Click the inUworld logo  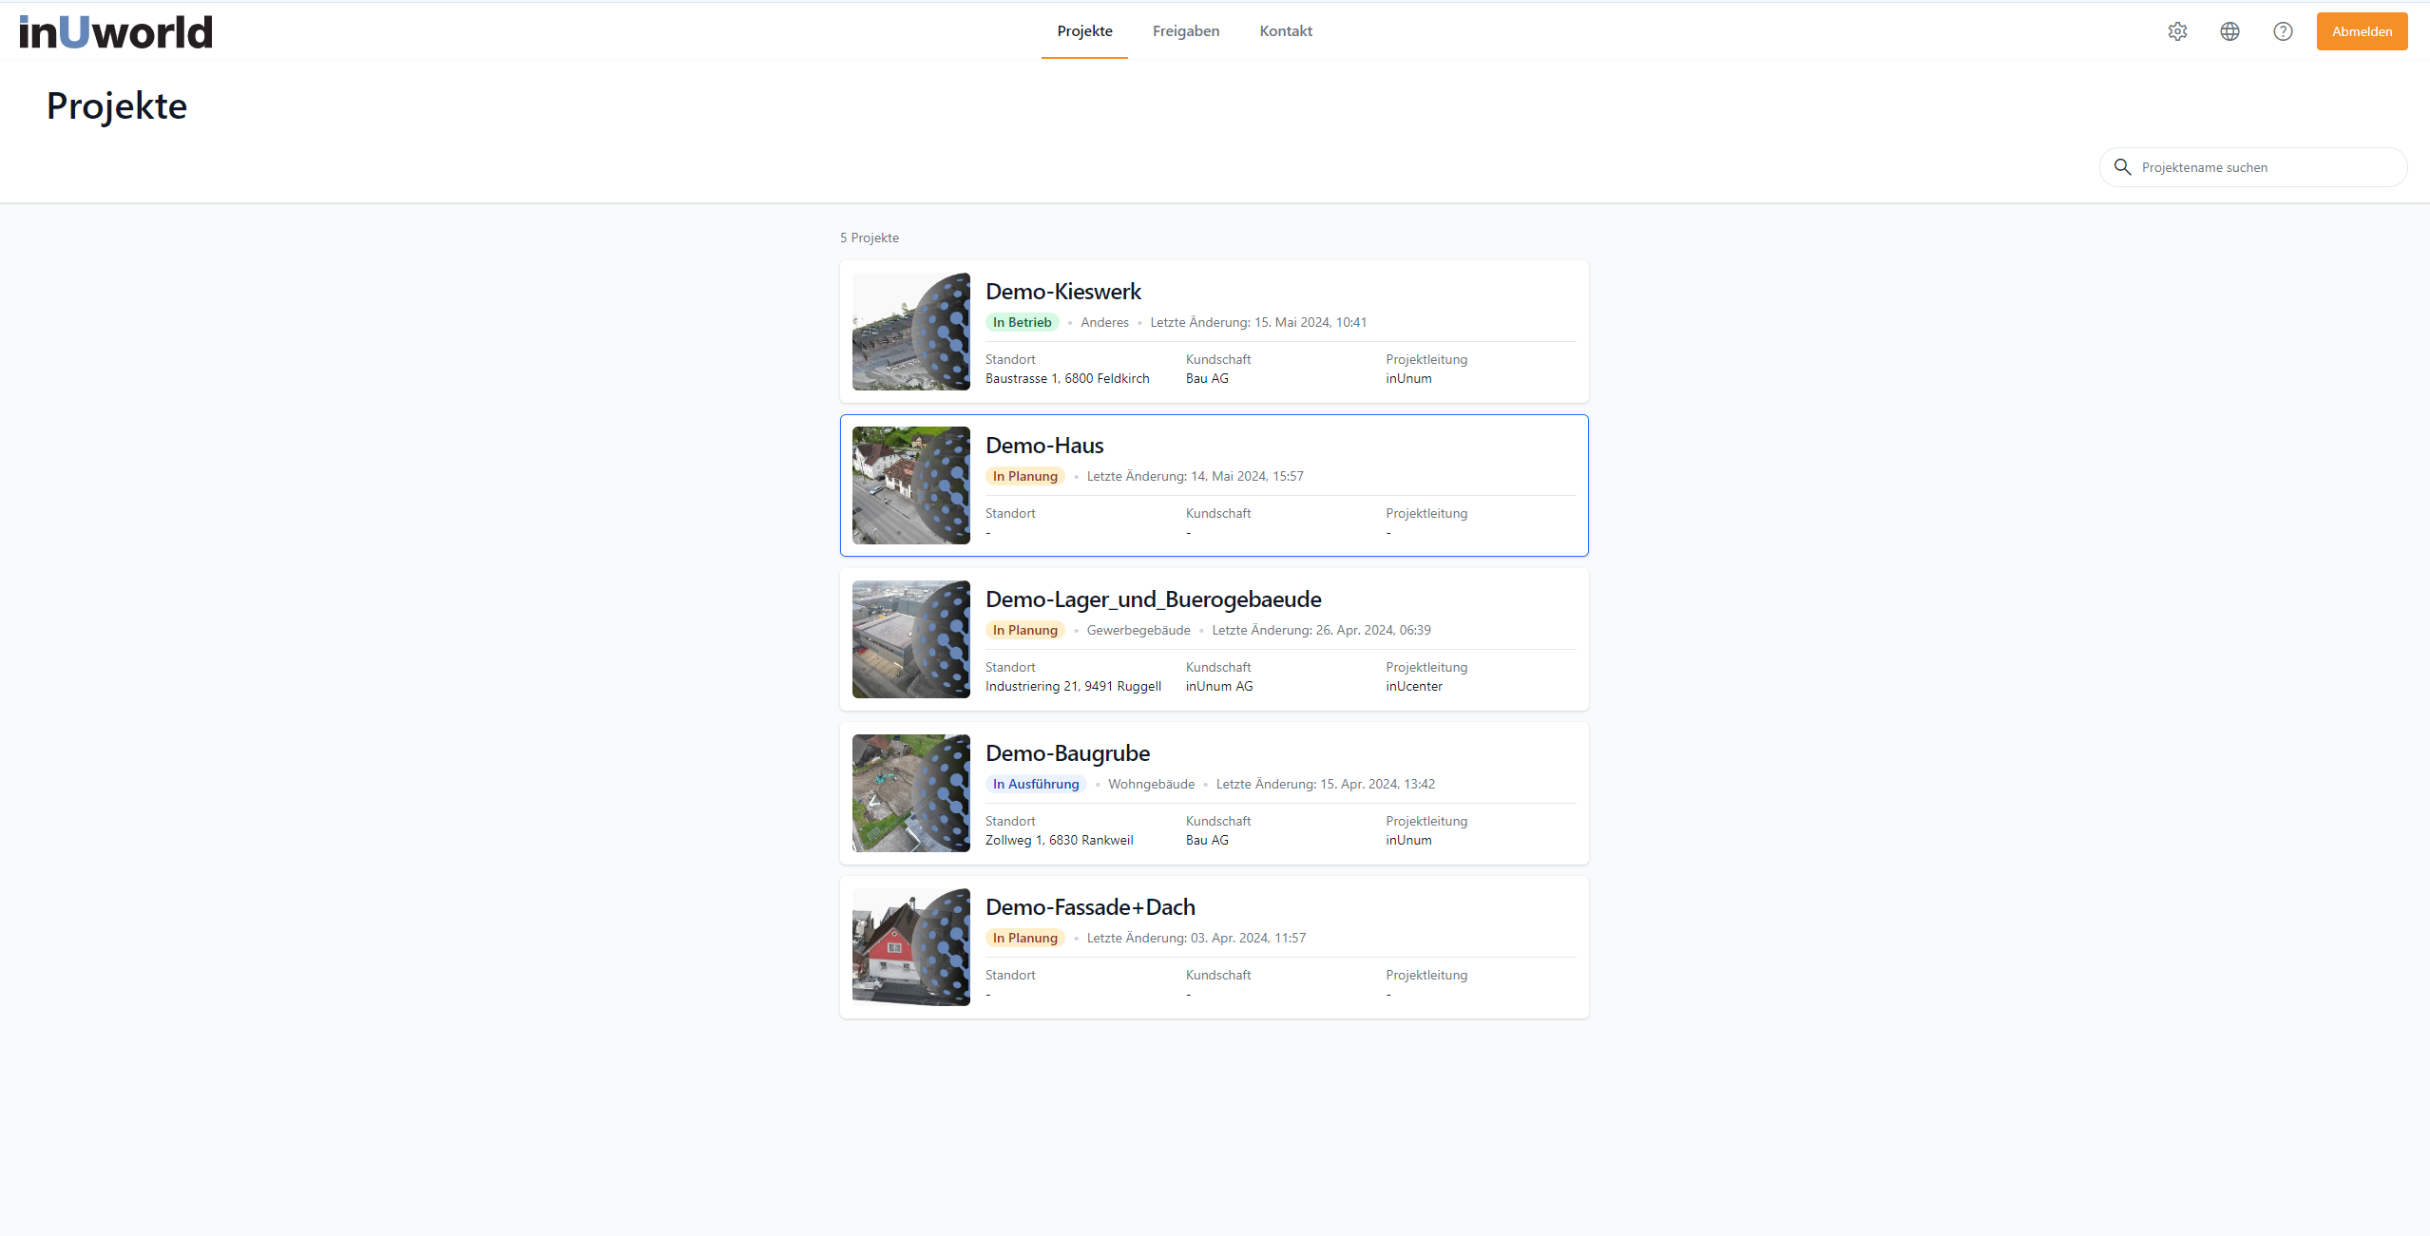pyautogui.click(x=116, y=31)
